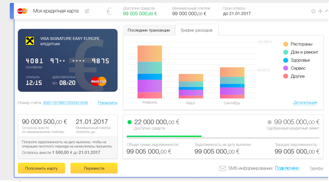Click the value under Задолженность на дату выписки

(217, 151)
